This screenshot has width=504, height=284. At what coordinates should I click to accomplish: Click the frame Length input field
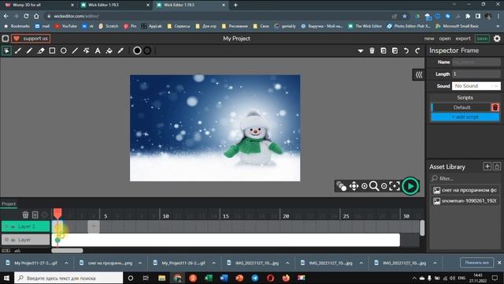click(x=476, y=74)
